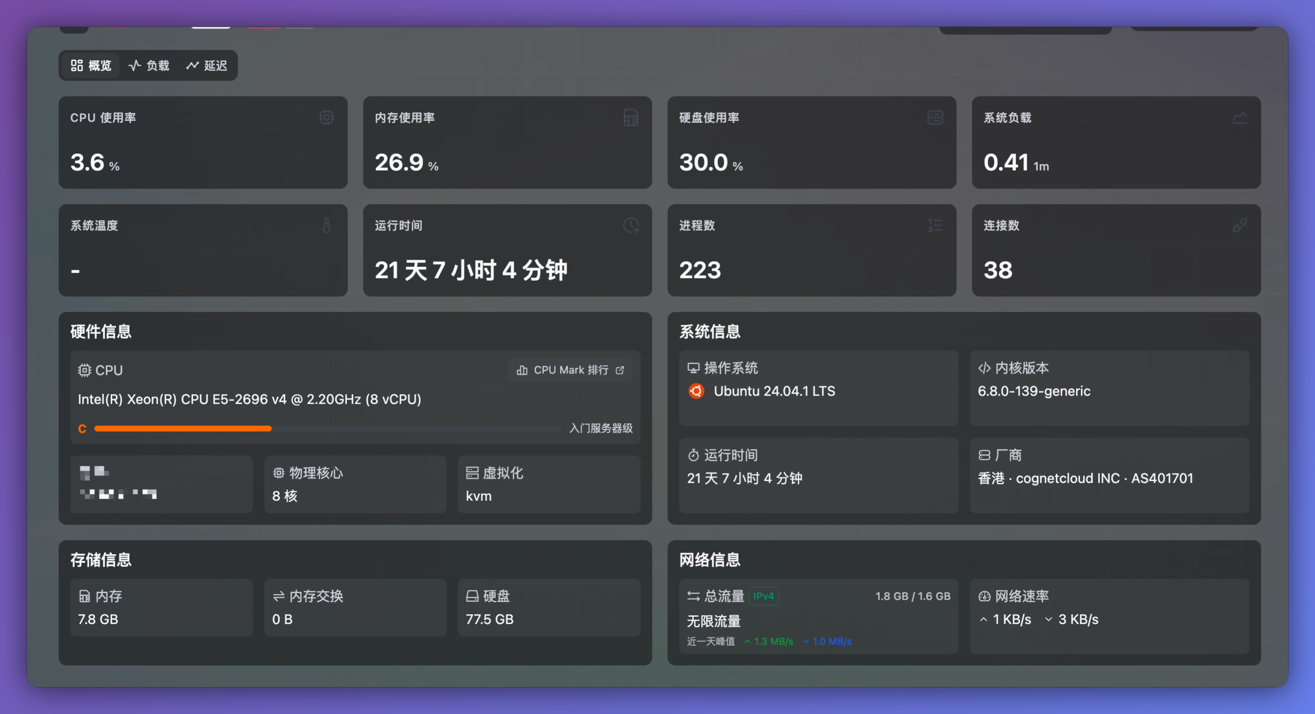
Task: Click the orange CPU score progress bar
Action: [x=183, y=429]
